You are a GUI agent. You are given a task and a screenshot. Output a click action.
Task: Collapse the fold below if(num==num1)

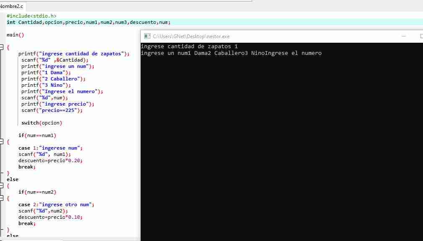pyautogui.click(x=1, y=142)
